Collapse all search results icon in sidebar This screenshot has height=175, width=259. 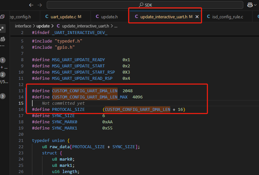(2, 17)
